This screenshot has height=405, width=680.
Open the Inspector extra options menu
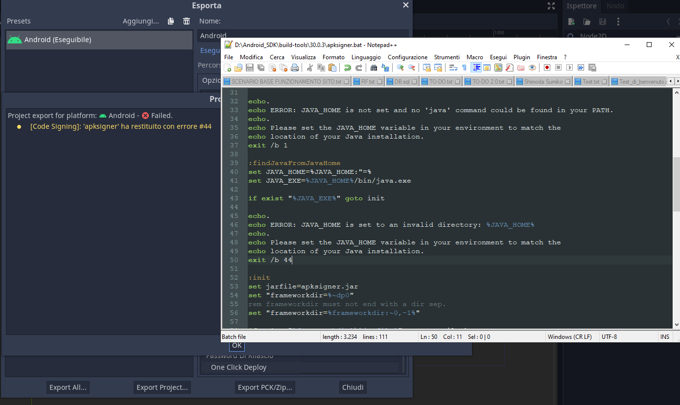tap(618, 22)
